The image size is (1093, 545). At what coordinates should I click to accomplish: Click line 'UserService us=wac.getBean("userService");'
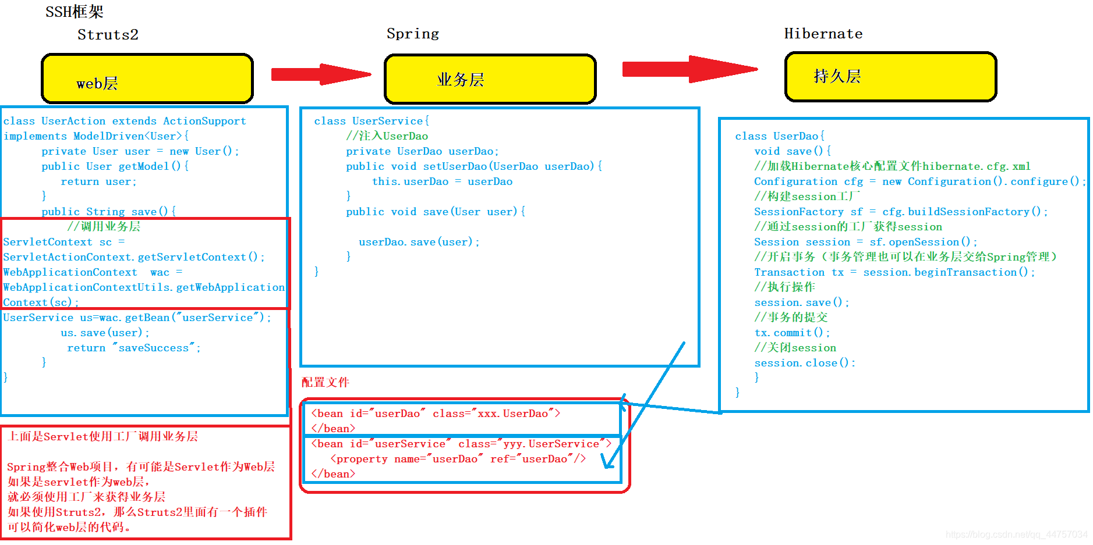137,318
